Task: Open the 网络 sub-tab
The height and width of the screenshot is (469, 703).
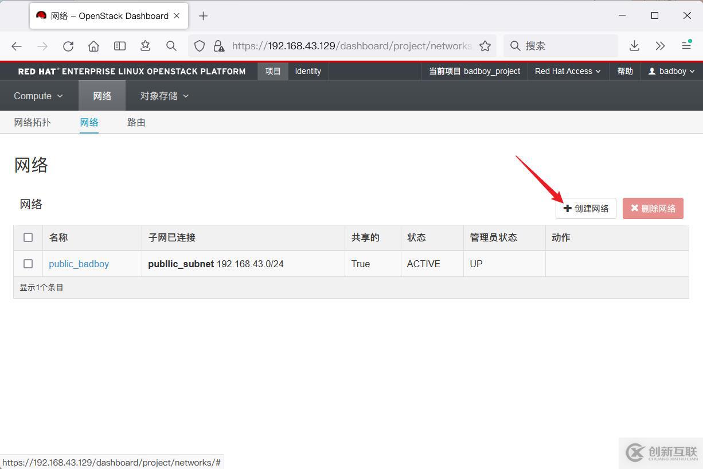Action: 89,122
